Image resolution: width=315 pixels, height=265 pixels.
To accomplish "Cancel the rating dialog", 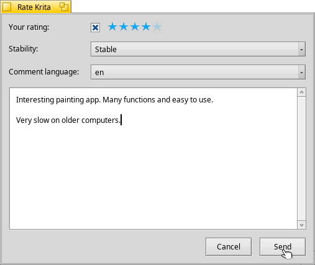I will (229, 246).
